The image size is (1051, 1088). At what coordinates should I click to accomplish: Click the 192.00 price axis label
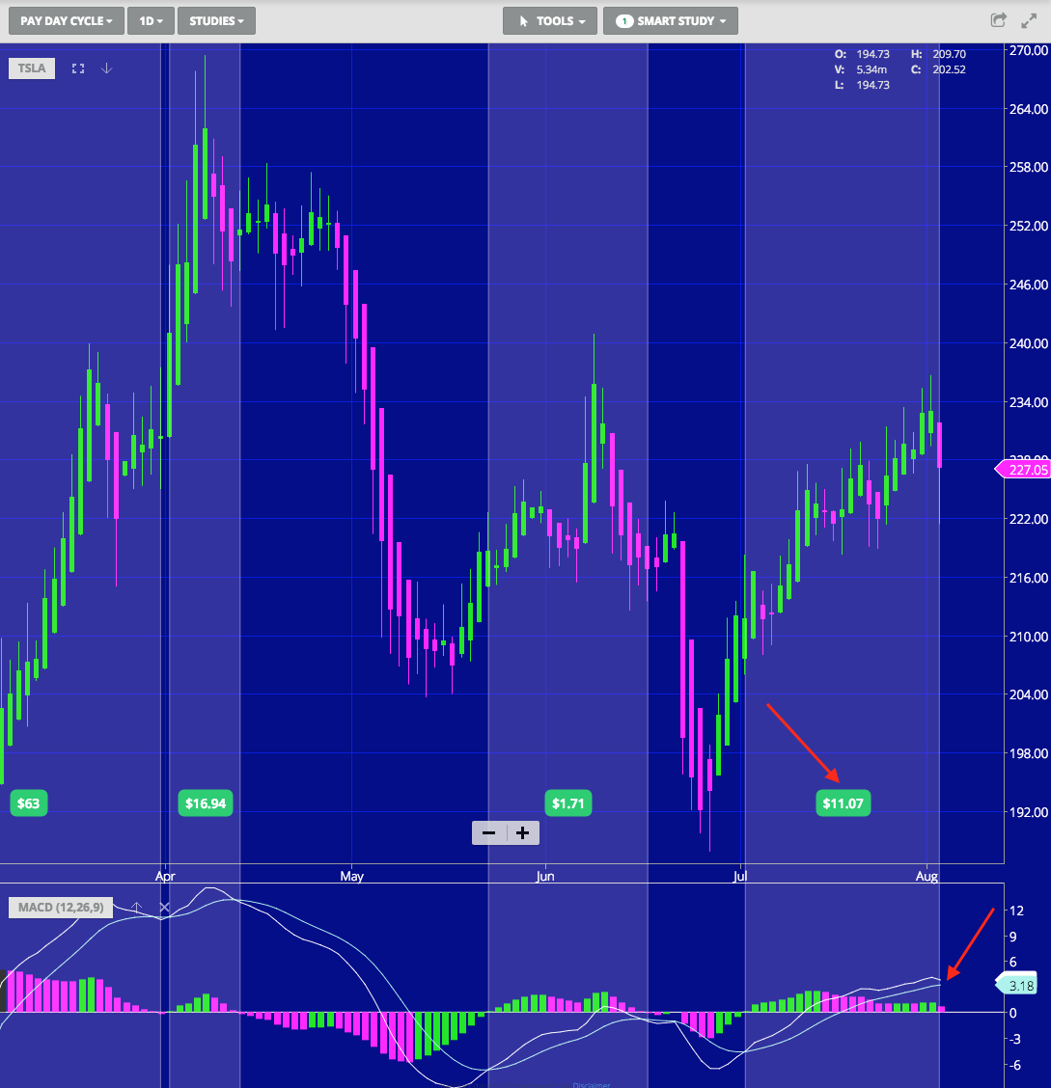(x=1028, y=812)
